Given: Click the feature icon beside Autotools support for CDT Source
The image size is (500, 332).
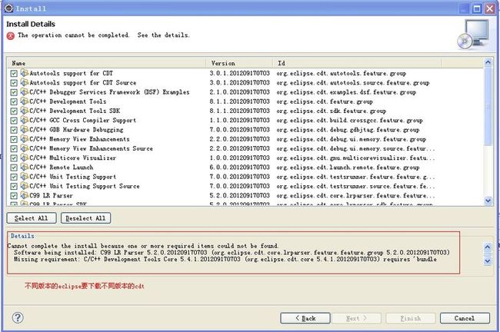Looking at the screenshot, I should [25, 82].
